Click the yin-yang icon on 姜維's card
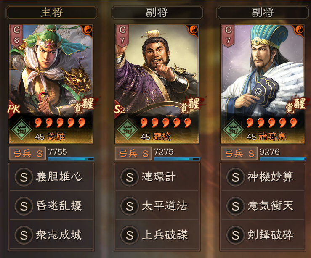This screenshot has width=311, height=258. click(88, 30)
